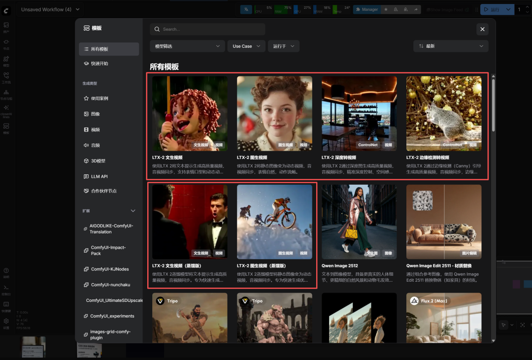This screenshot has height=360, width=532.
Task: Select 视频 video category
Action: point(109,130)
